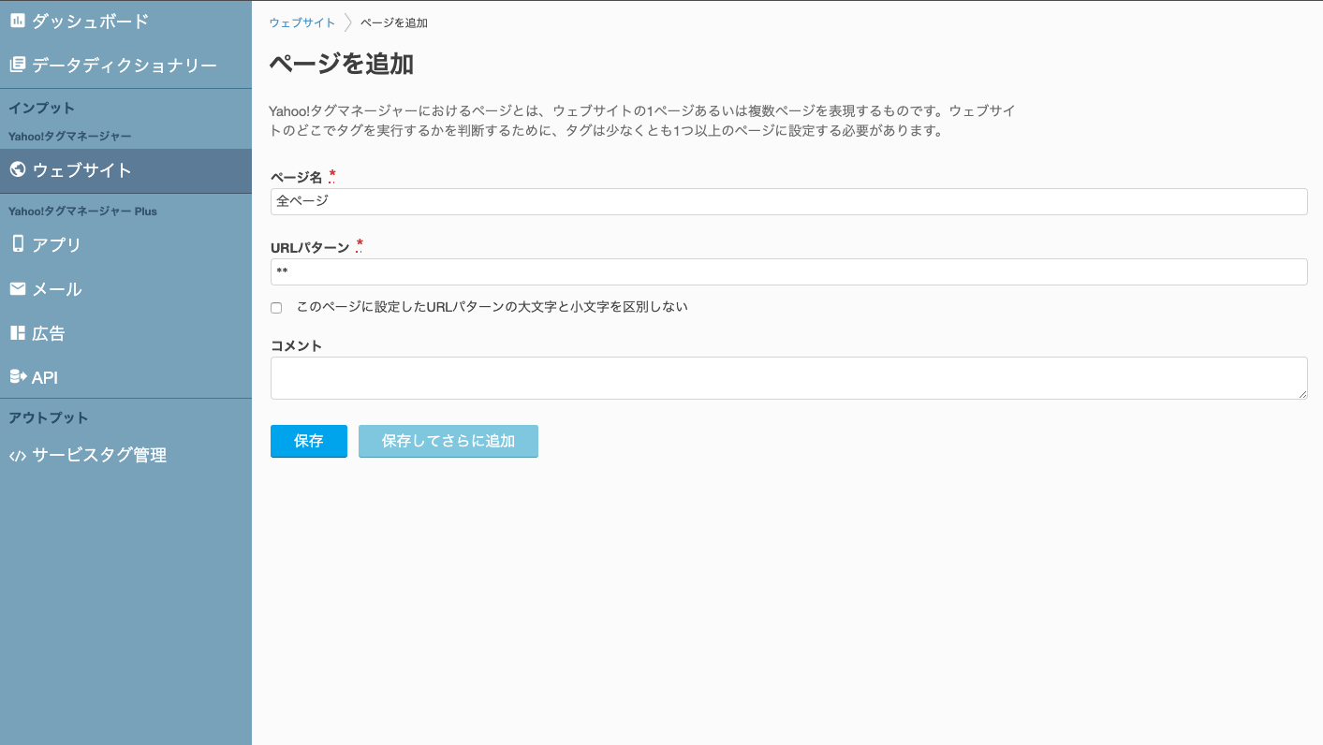Image resolution: width=1323 pixels, height=745 pixels.
Task: Select サービスタグ管理 in the sidebar
Action: click(99, 456)
